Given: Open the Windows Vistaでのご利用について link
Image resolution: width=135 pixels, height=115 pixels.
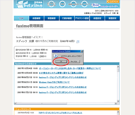Looking at the screenshot, I should pos(54,82).
